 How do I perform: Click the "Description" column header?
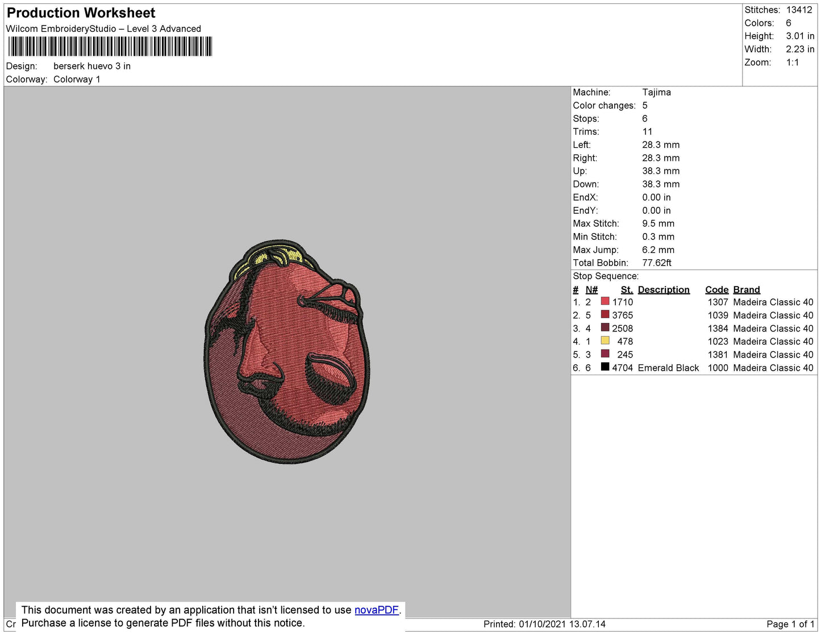tap(664, 289)
